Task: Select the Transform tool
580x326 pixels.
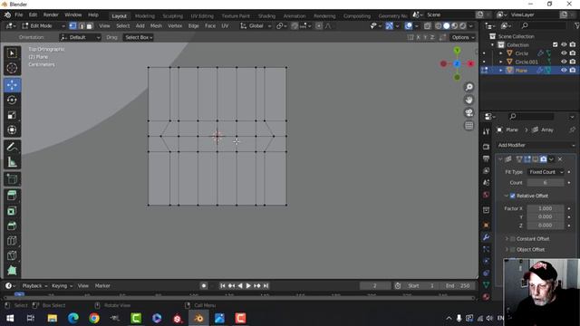Action: tap(12, 129)
